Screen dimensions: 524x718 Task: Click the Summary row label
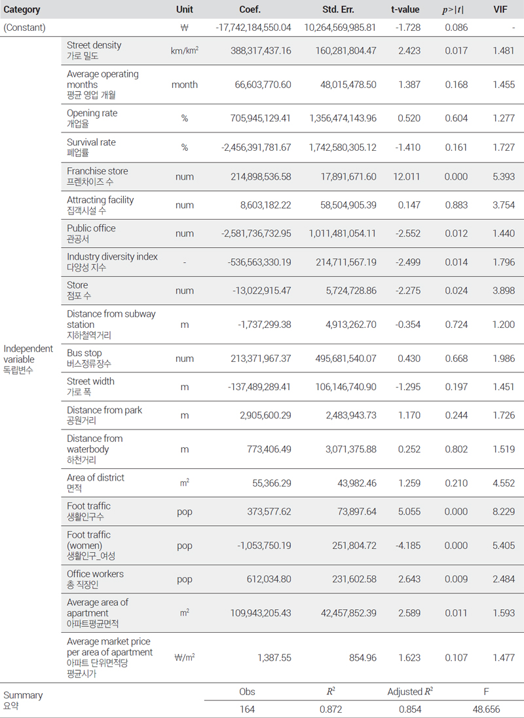click(23, 695)
